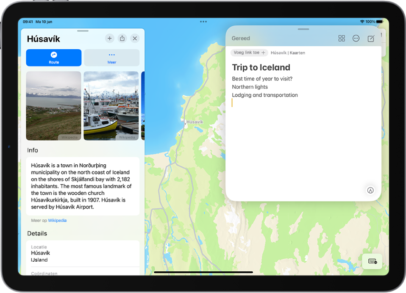Tap the battery indicator in status bar
406x293 pixels.
[379, 22]
